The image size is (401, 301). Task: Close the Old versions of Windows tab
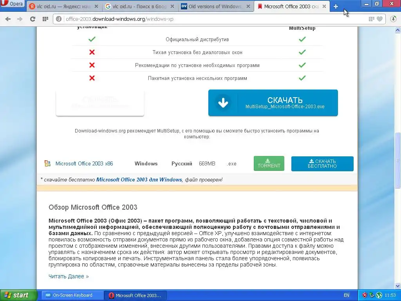(x=248, y=6)
